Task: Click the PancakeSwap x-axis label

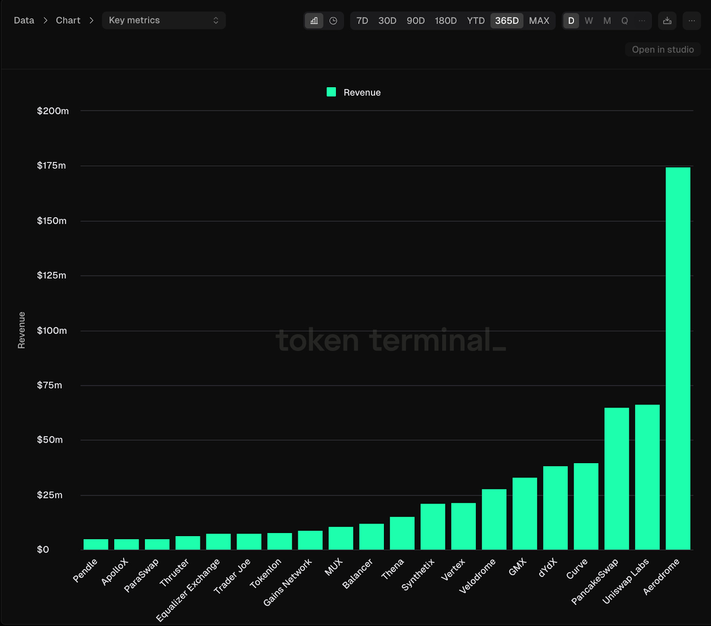Action: point(595,582)
